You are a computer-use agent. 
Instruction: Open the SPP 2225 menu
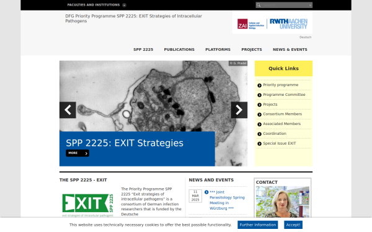coord(143,49)
